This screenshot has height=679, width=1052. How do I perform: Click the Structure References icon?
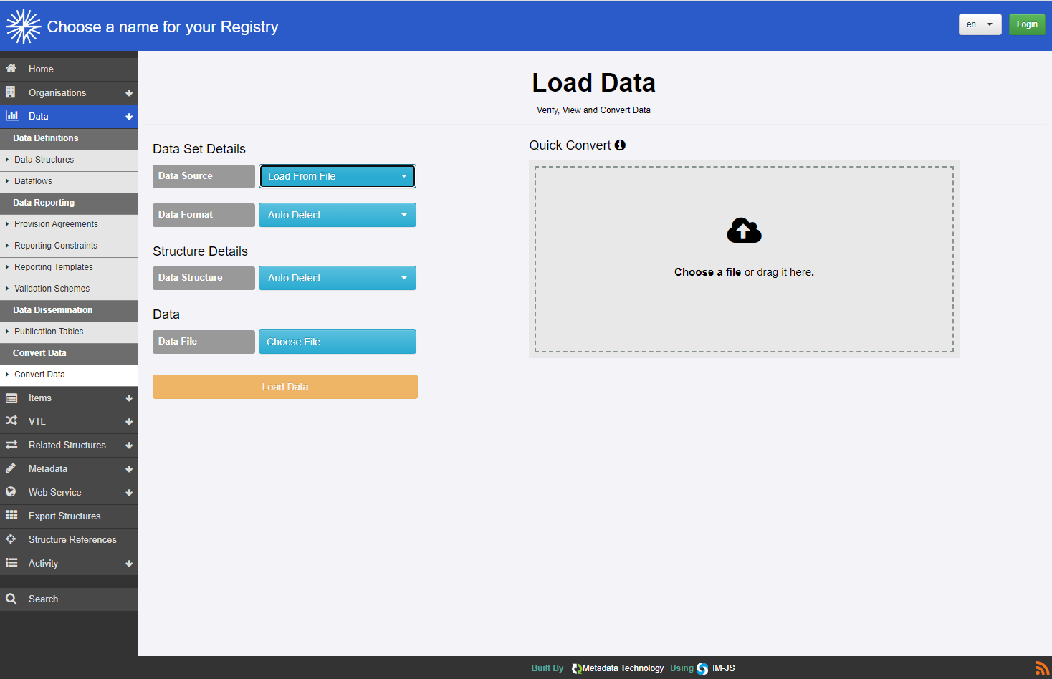coord(11,539)
